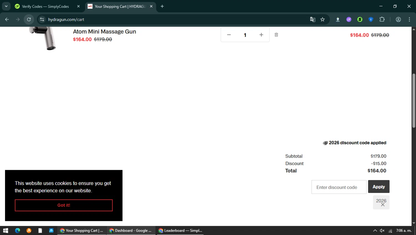The image size is (416, 235).
Task: Open network Wi-Fi tray icon
Action: point(390,231)
